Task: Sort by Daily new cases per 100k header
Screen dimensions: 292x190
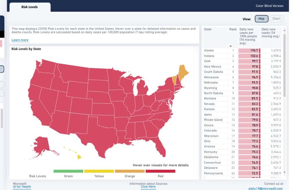Action: [248, 36]
